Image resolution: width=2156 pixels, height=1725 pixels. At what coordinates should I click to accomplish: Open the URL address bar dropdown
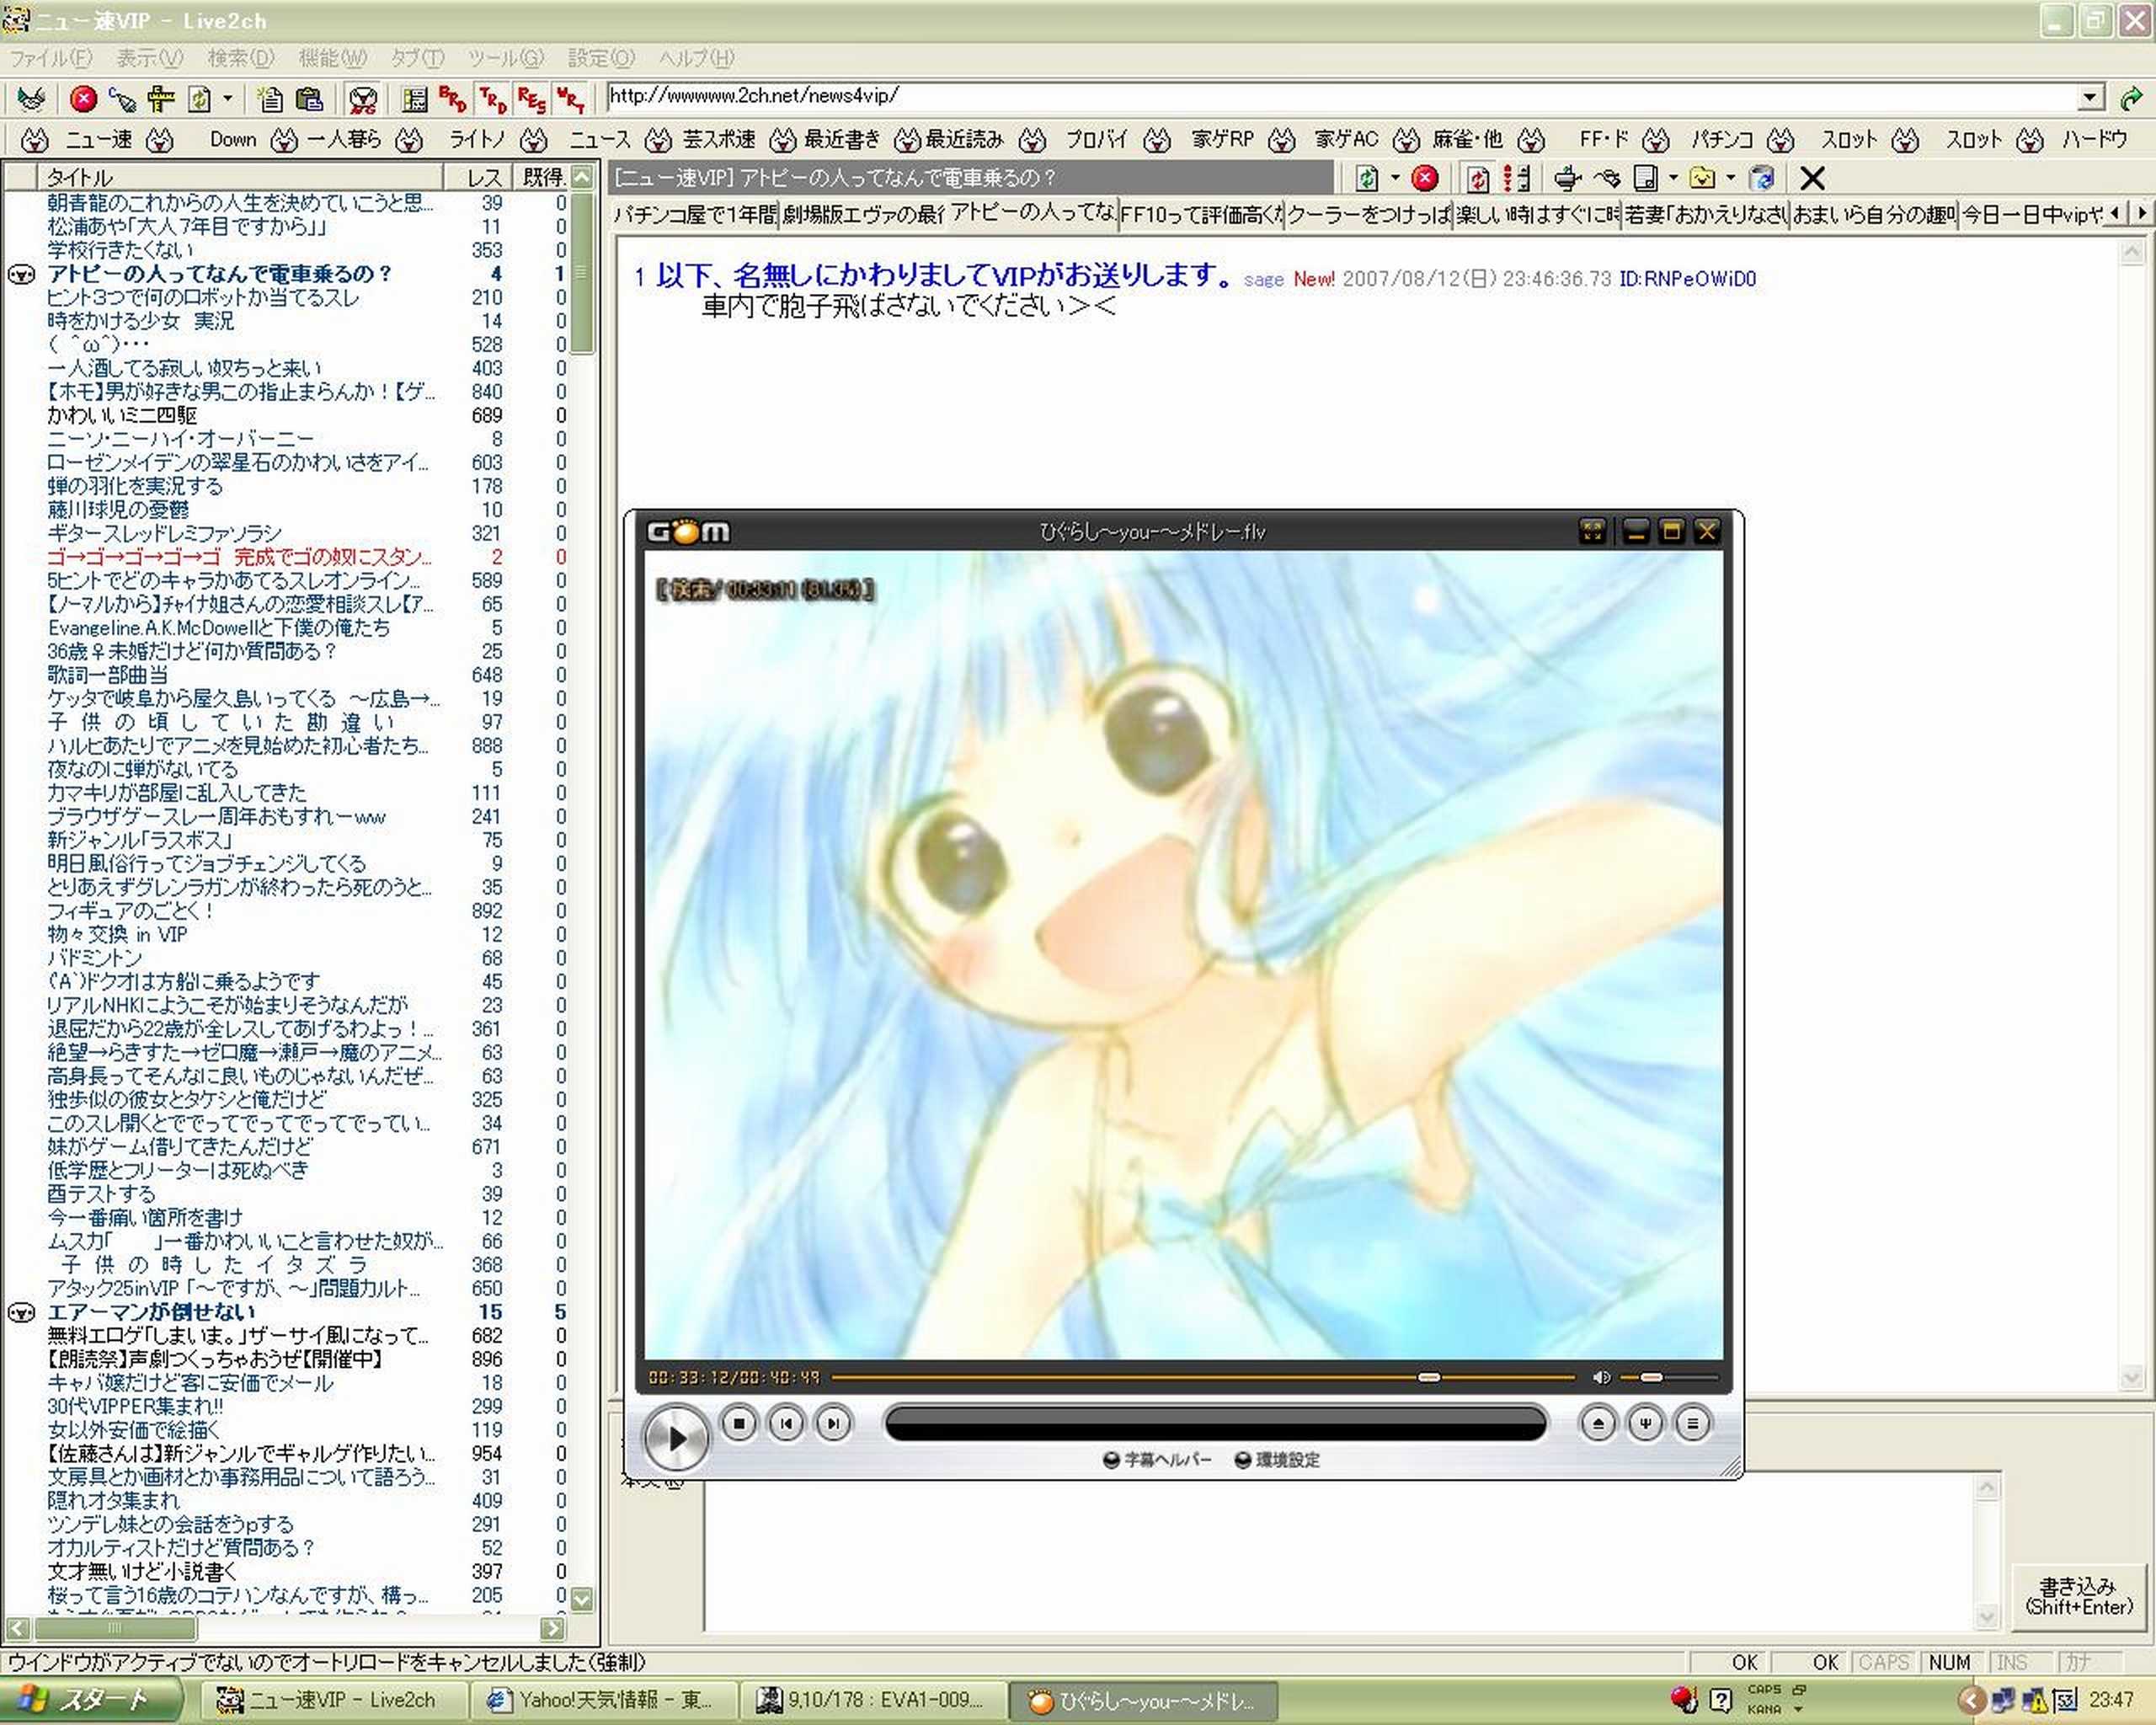(2090, 98)
